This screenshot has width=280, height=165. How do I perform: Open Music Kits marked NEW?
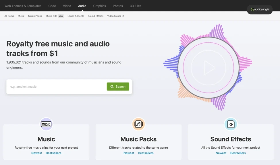(x=55, y=16)
